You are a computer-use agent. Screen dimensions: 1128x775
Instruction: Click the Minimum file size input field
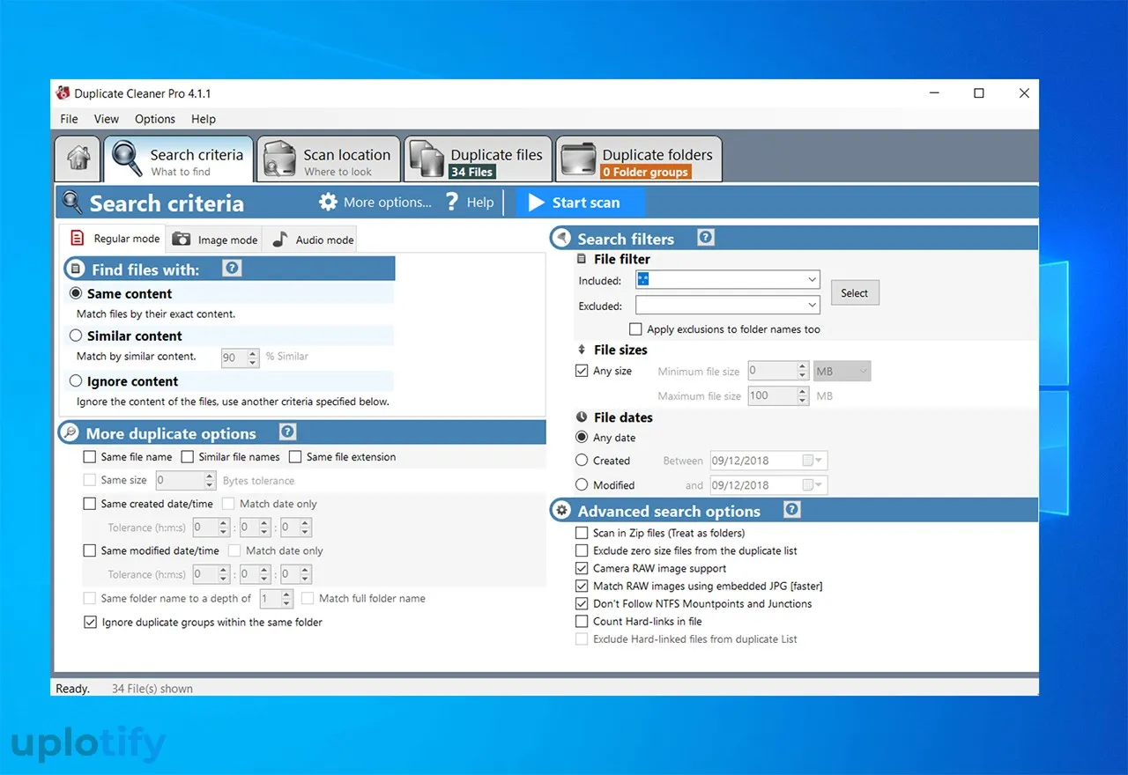[x=773, y=372]
